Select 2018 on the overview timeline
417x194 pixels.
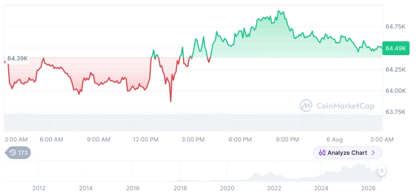[180, 188]
